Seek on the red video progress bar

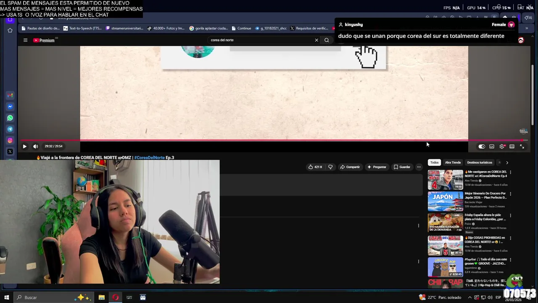point(273,141)
